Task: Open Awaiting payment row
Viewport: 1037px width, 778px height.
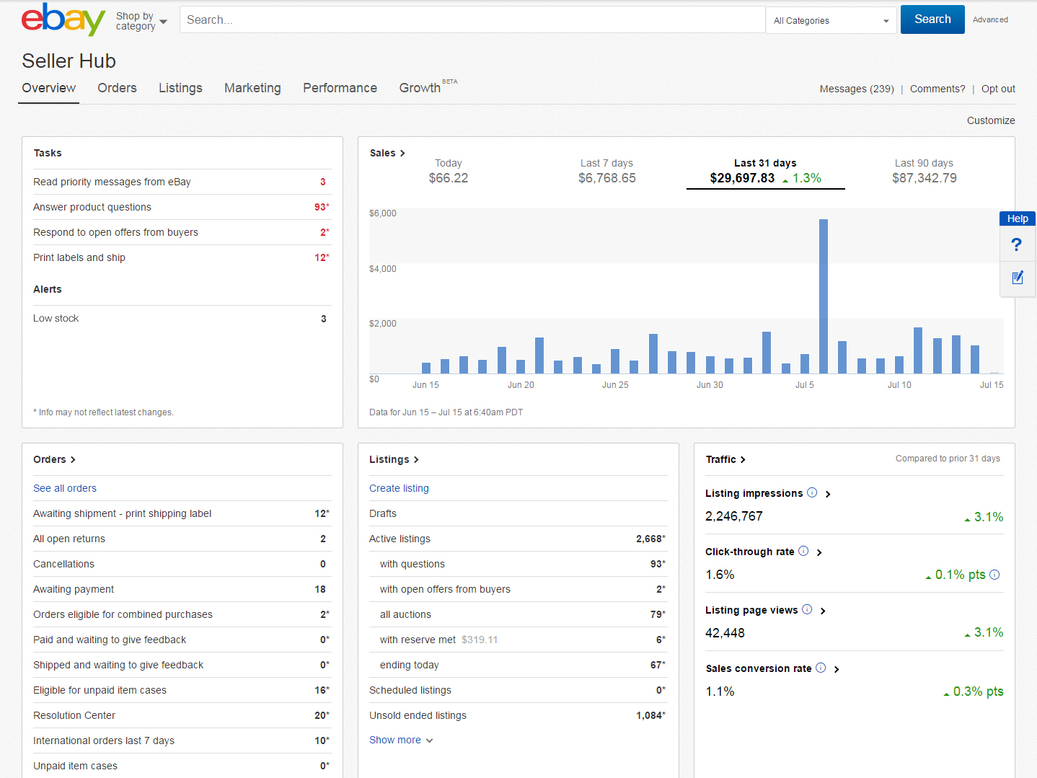Action: pyautogui.click(x=182, y=589)
